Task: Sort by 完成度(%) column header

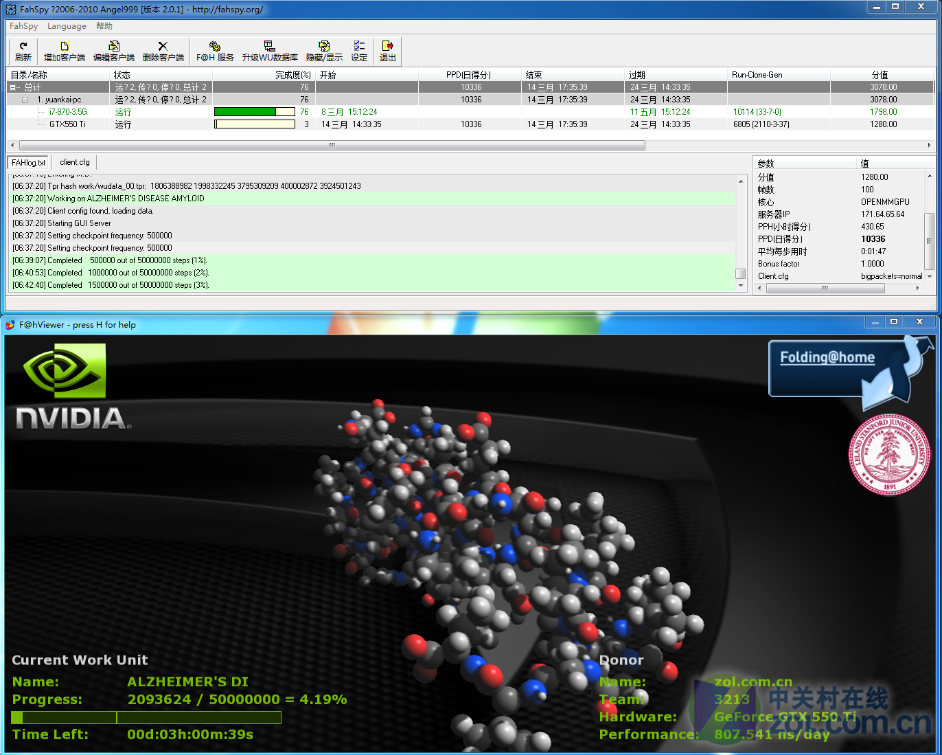Action: click(x=264, y=75)
